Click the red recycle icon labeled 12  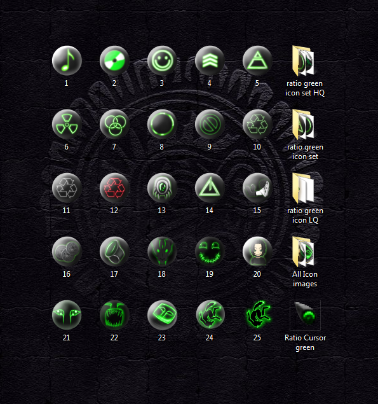click(114, 188)
